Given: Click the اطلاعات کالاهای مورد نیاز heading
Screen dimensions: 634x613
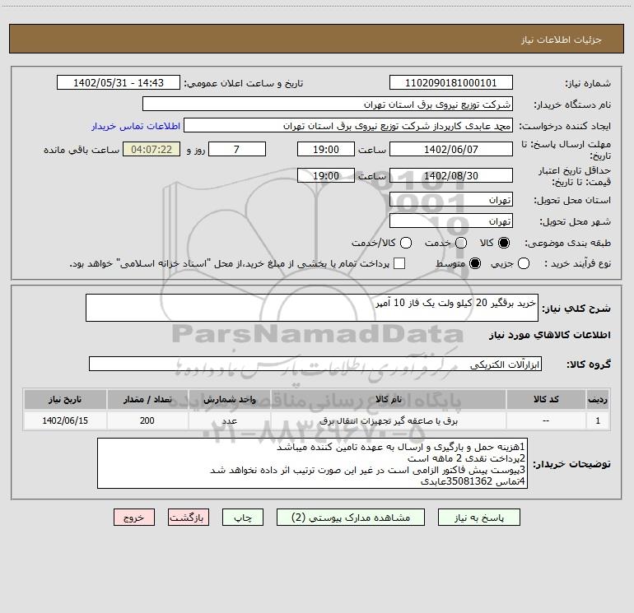Looking at the screenshot, I should tap(550, 335).
